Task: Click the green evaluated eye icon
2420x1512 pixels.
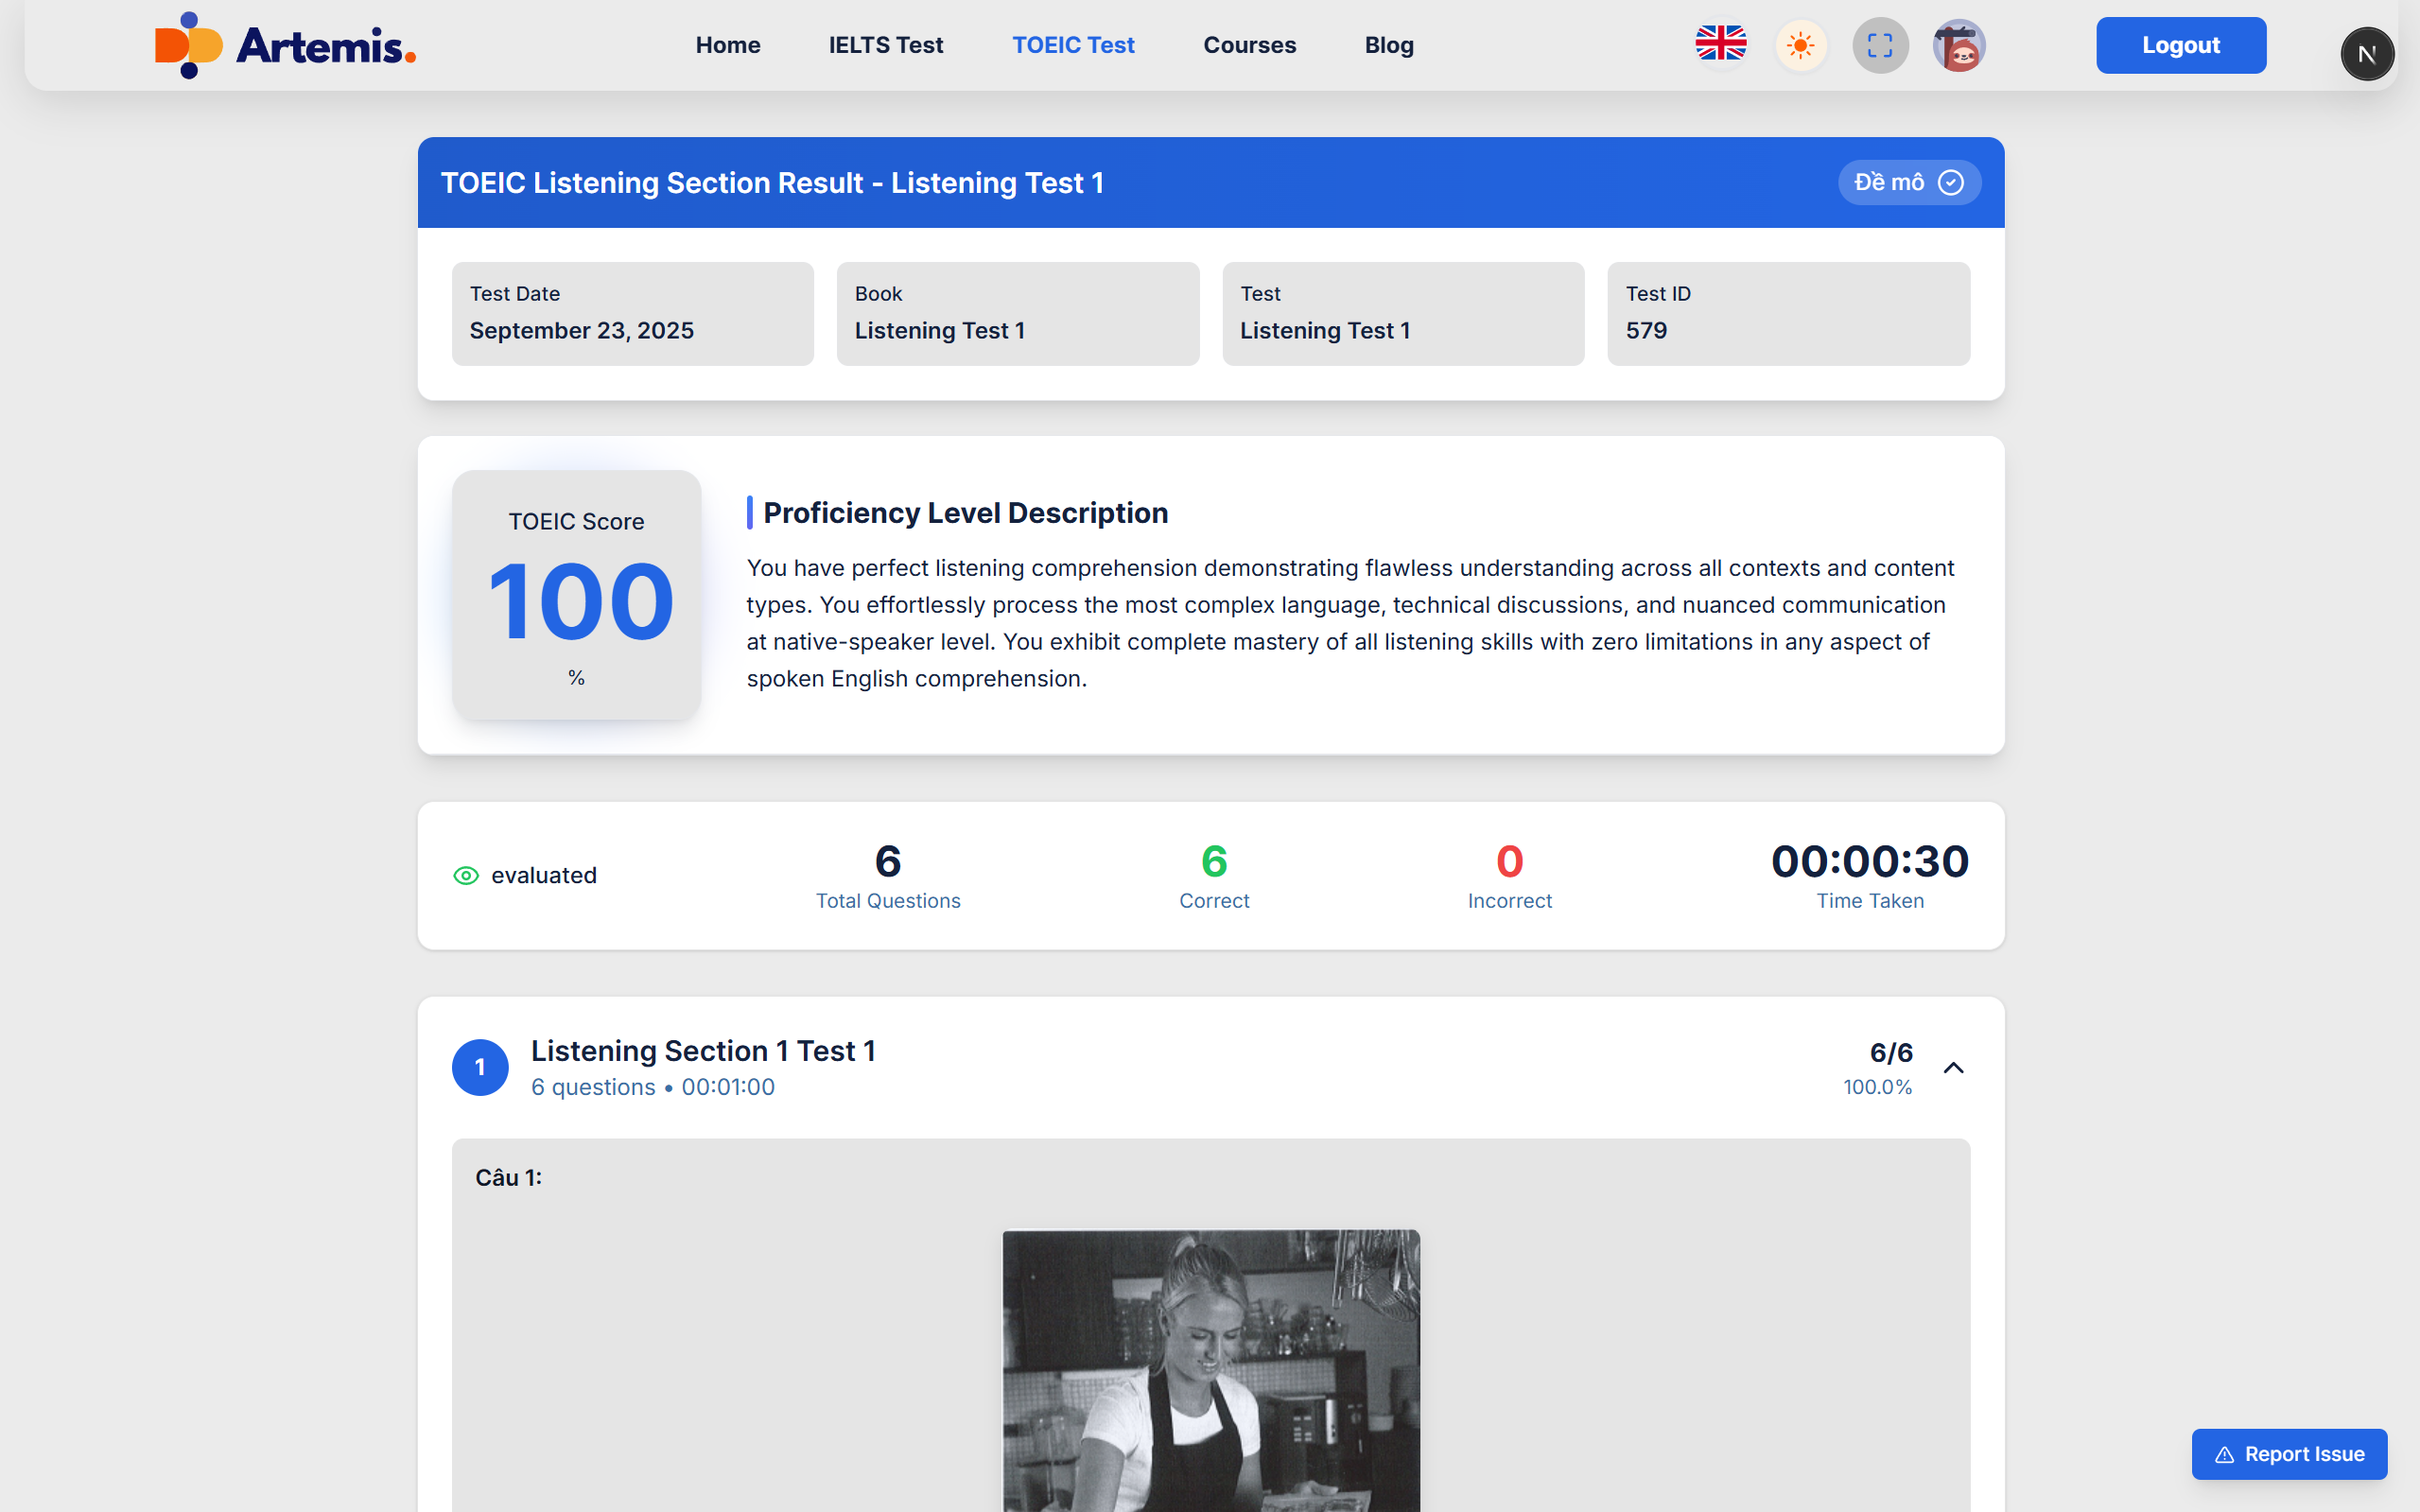Action: pyautogui.click(x=466, y=876)
